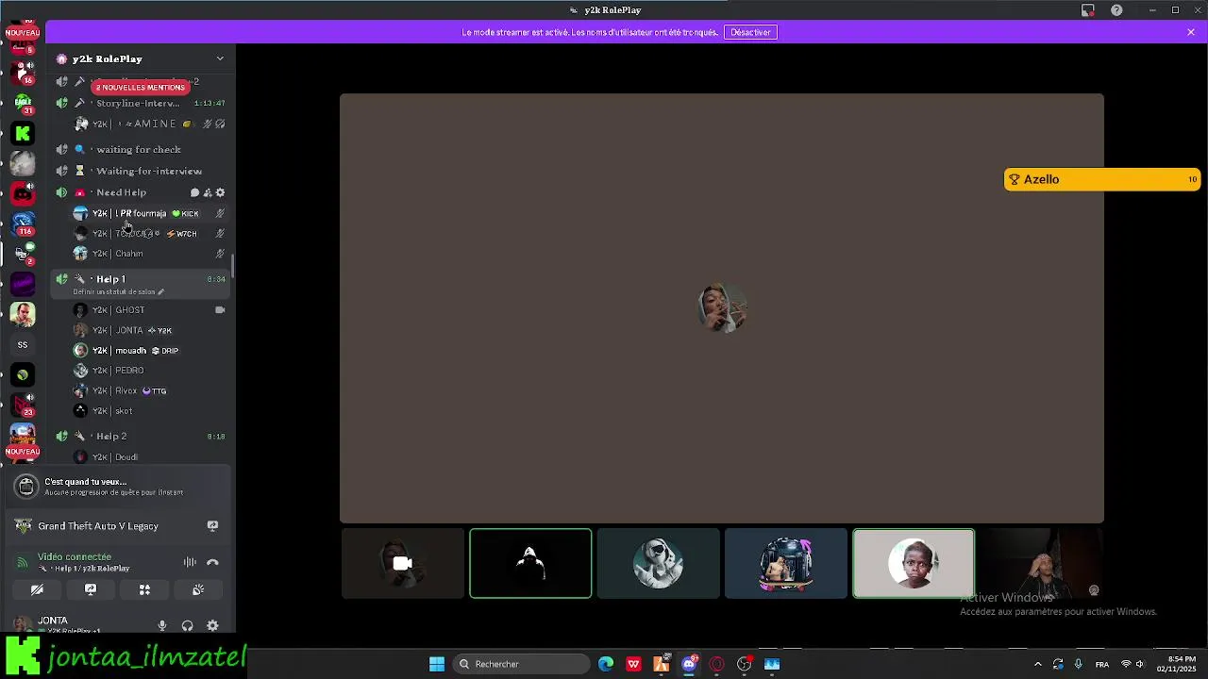Open the Need Help channel settings gear
The height and width of the screenshot is (679, 1208).
pos(221,192)
